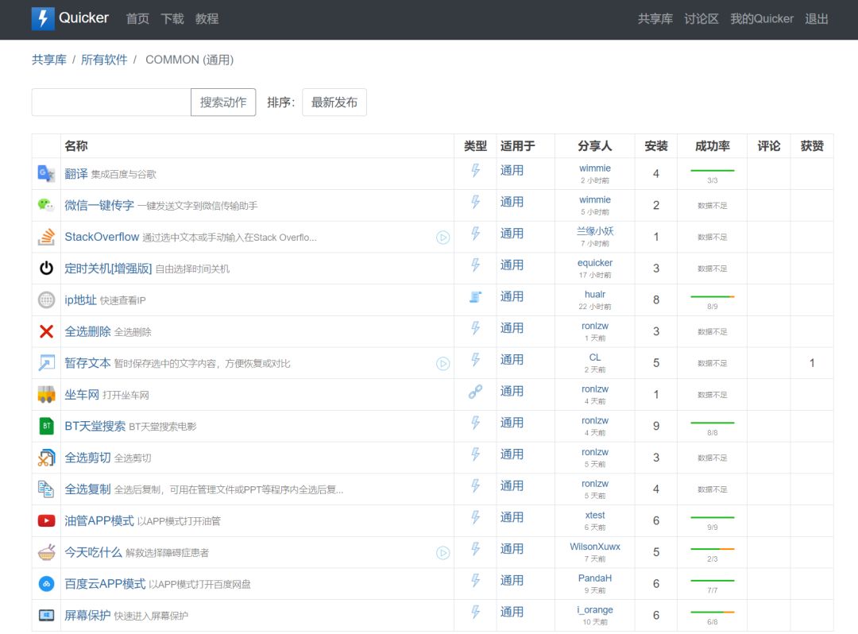858x634 pixels.
Task: Play the video preview for StackOverflow action
Action: (x=443, y=238)
